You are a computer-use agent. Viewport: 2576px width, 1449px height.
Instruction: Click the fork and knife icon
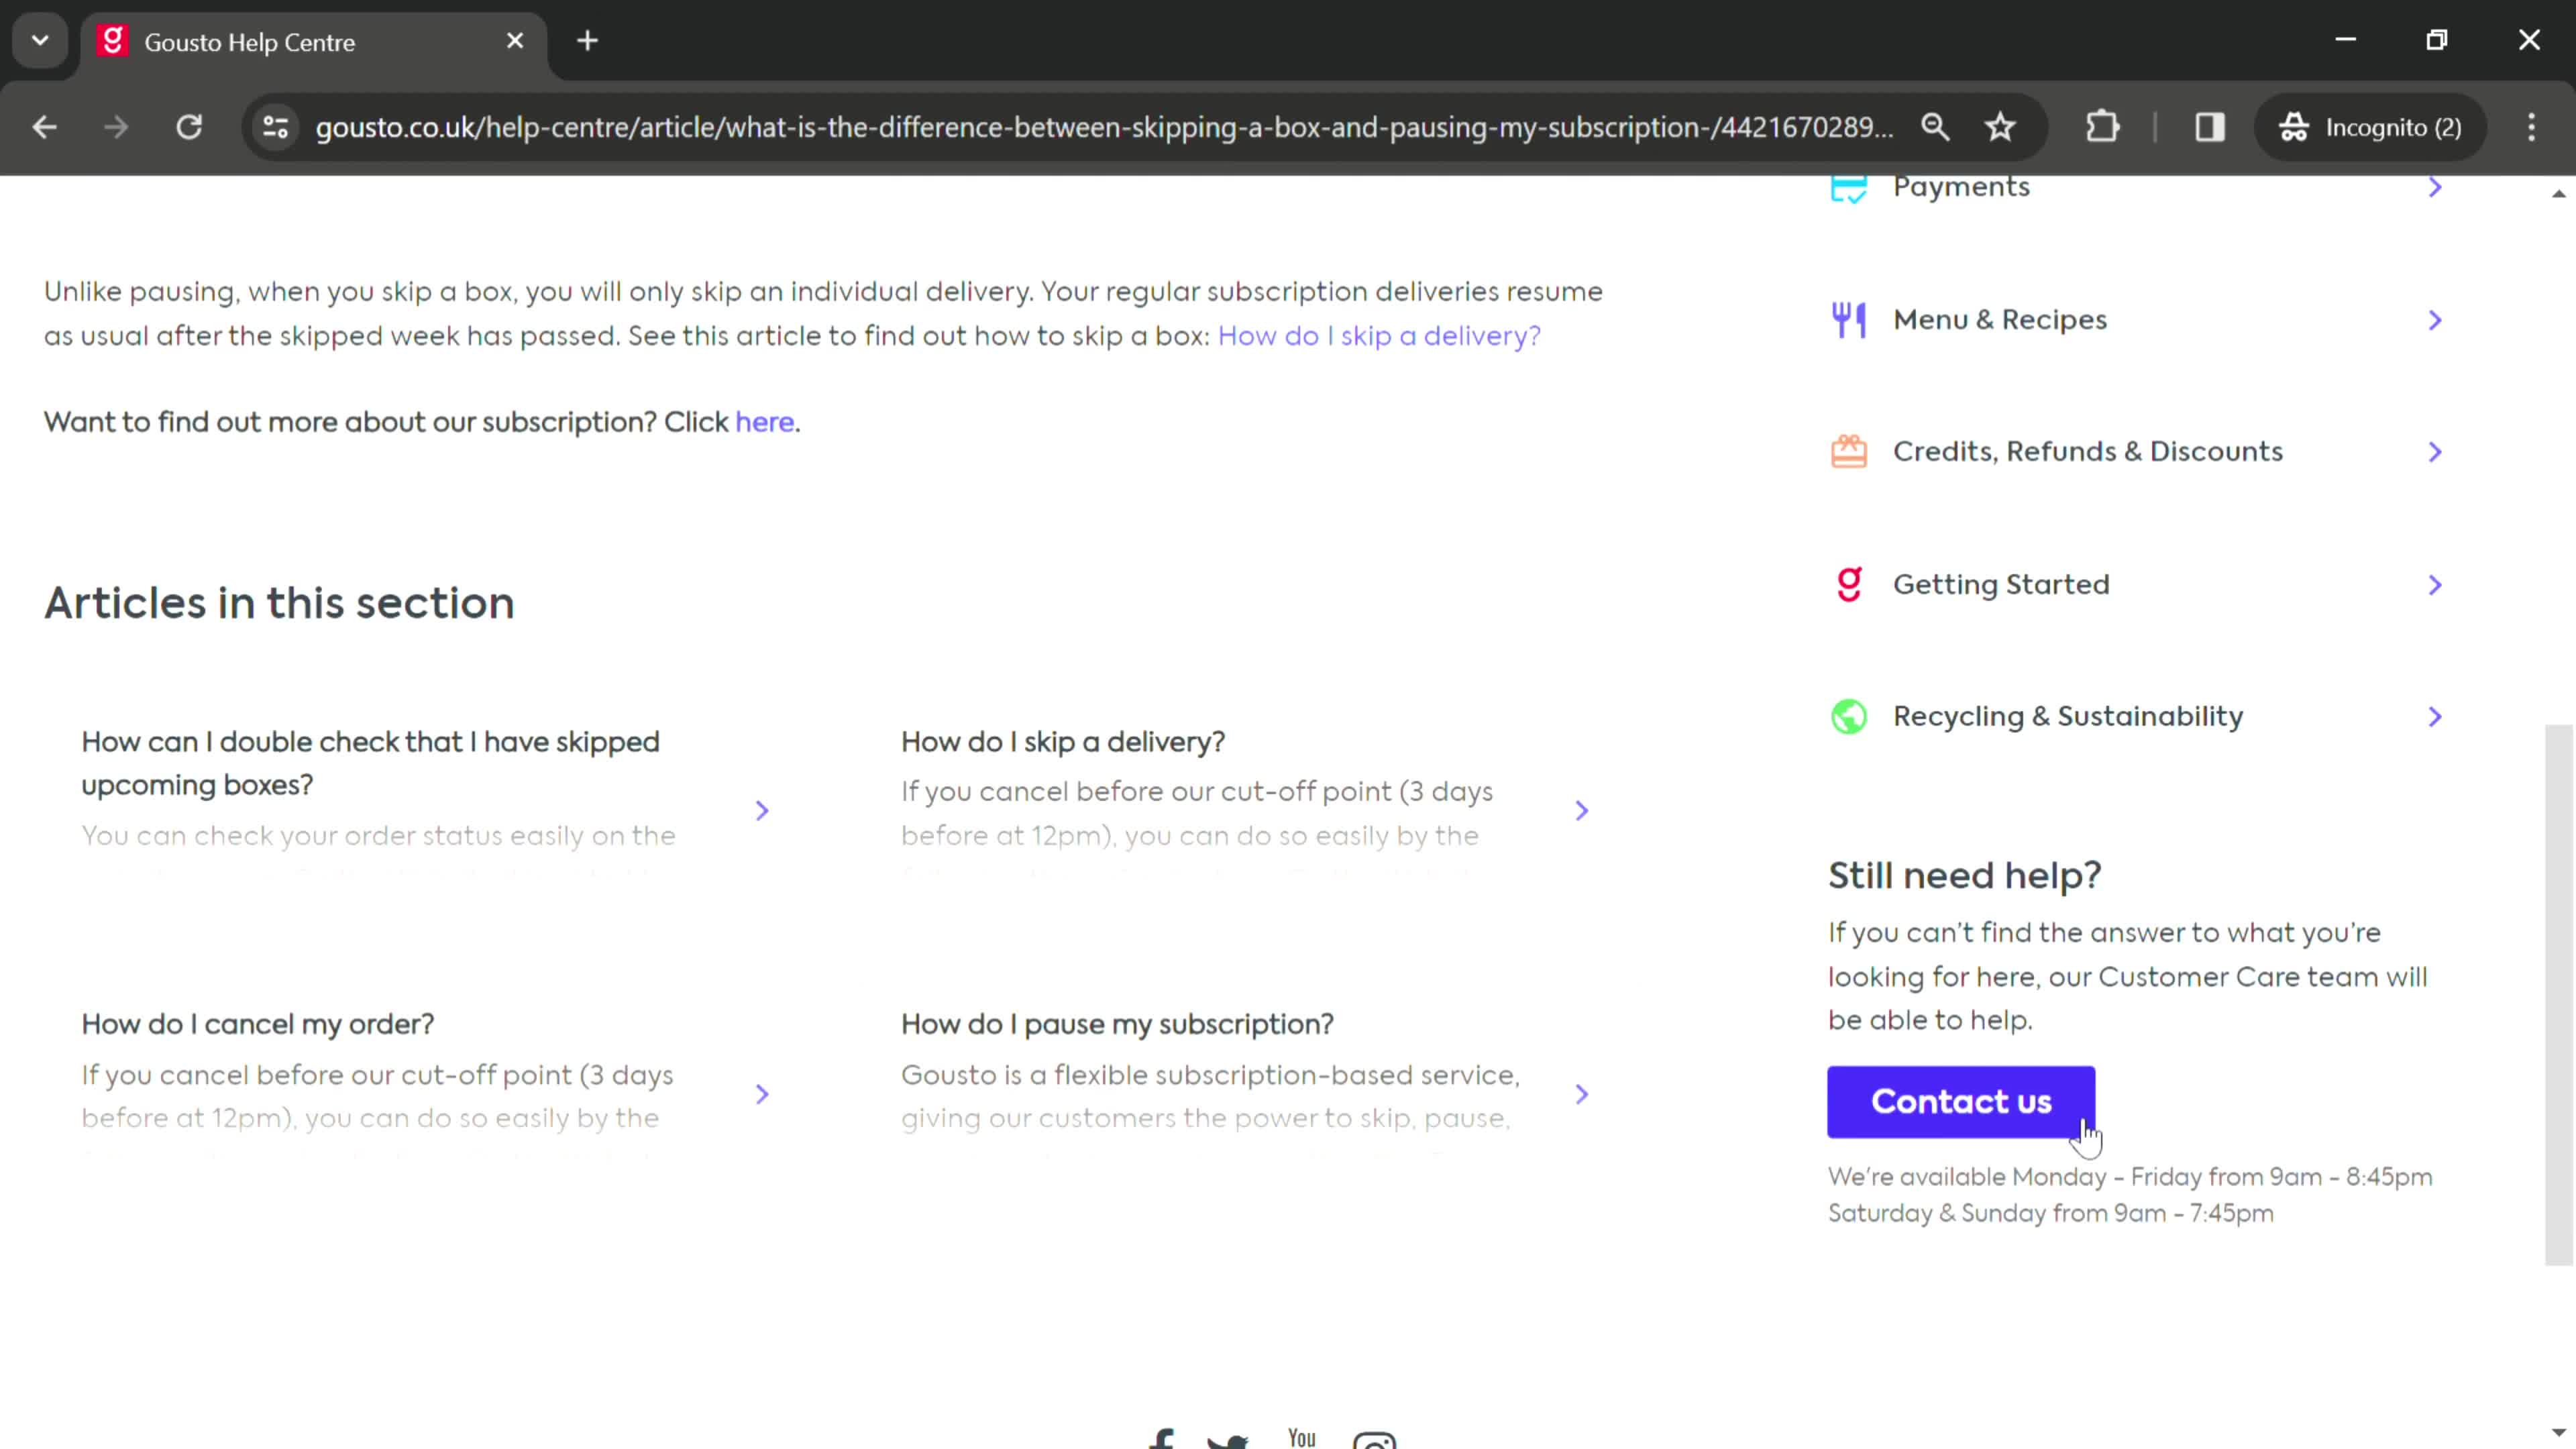click(x=1848, y=320)
